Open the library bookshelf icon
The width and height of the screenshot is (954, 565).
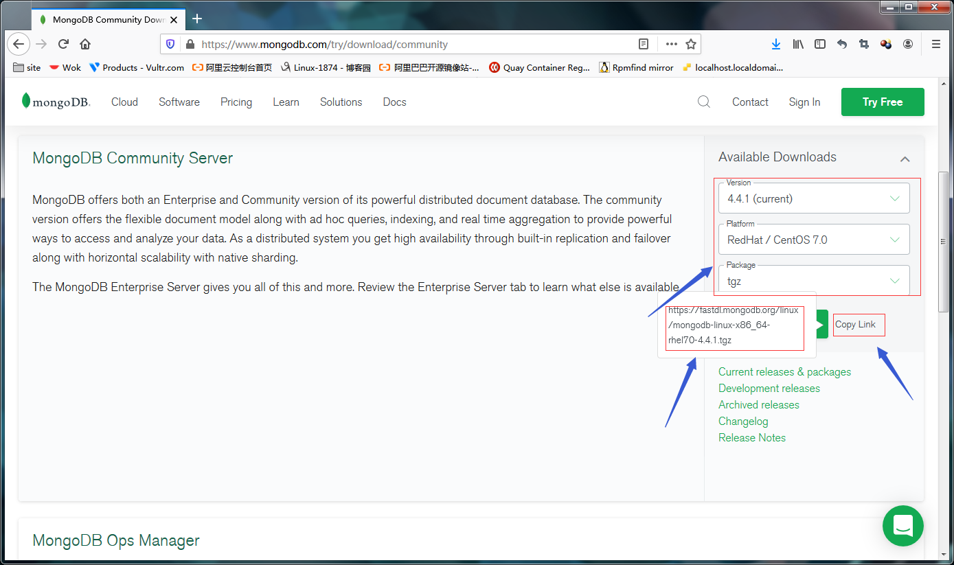798,44
